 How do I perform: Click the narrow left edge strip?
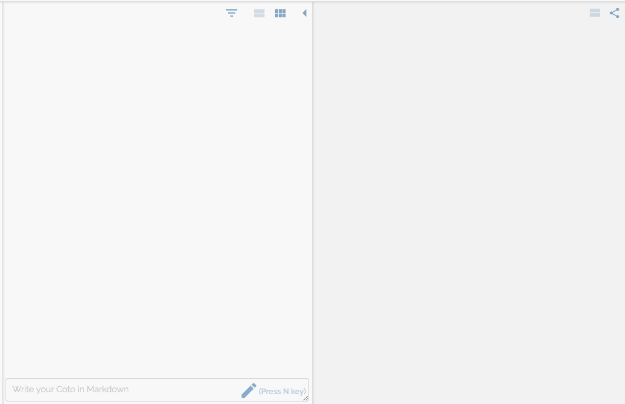(2, 204)
